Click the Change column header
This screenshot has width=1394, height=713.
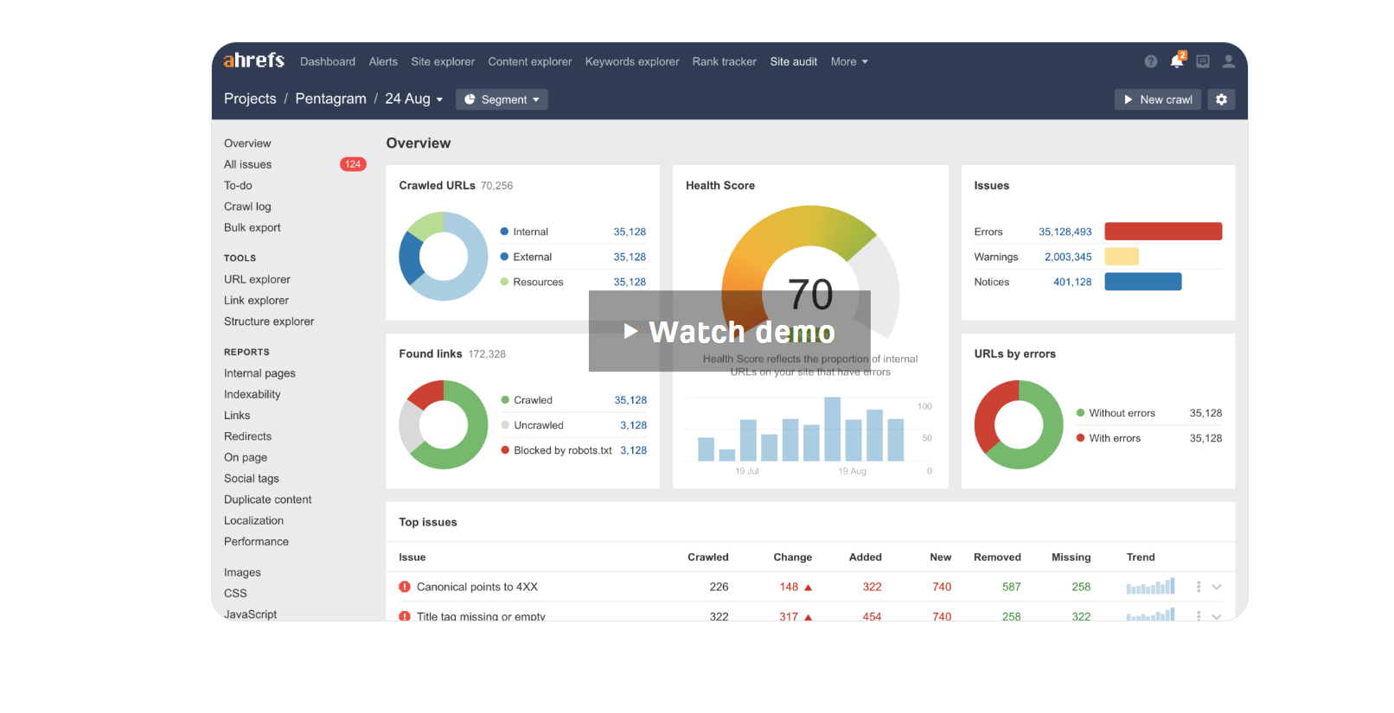pyautogui.click(x=793, y=557)
